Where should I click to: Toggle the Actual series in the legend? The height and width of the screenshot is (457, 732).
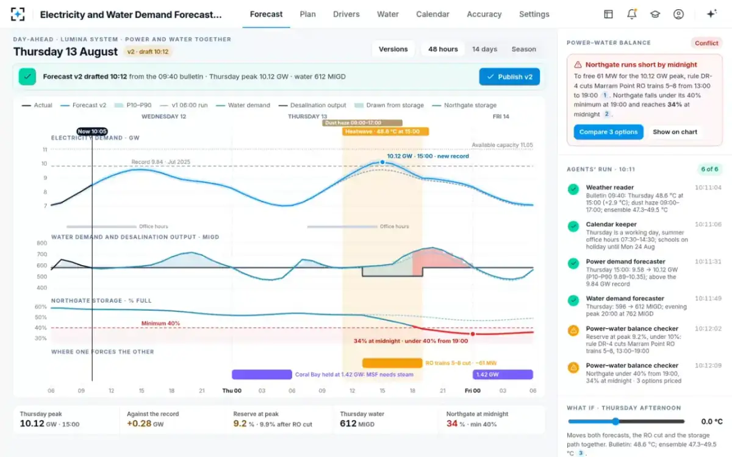coord(37,105)
